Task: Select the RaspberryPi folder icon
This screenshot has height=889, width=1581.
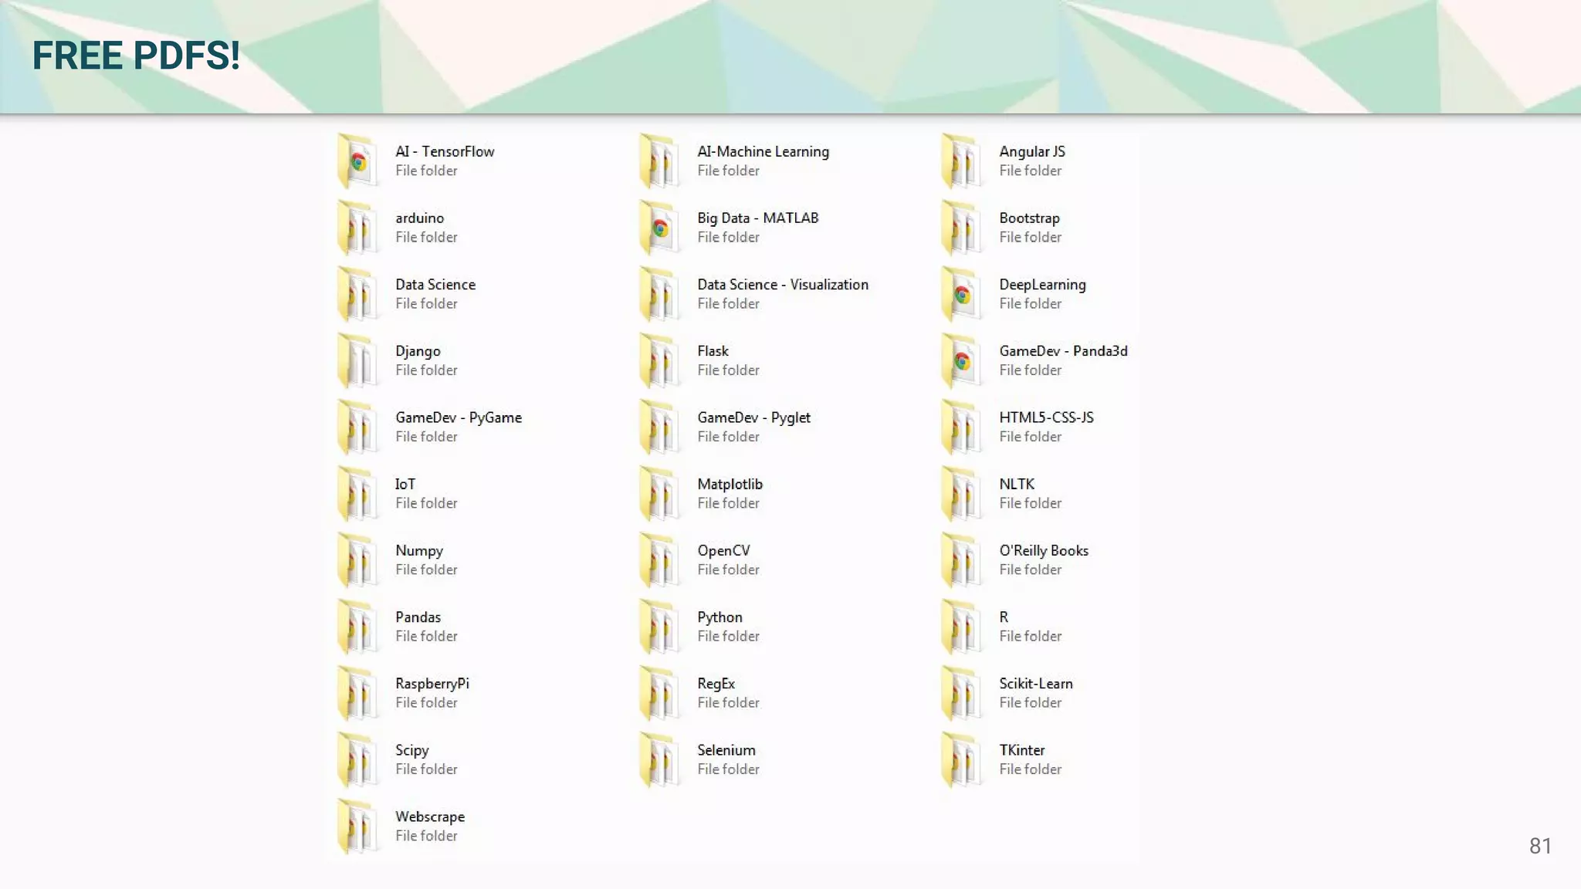Action: 358,693
